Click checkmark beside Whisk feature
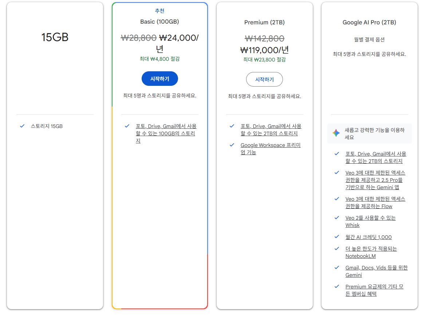 (x=337, y=218)
